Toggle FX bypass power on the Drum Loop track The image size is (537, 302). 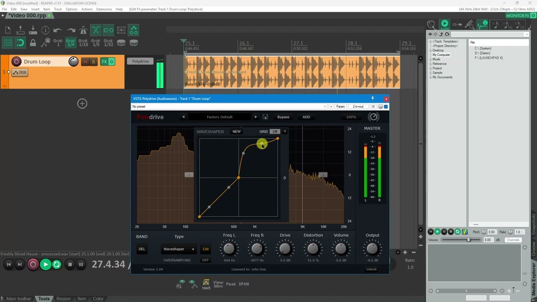[112, 62]
